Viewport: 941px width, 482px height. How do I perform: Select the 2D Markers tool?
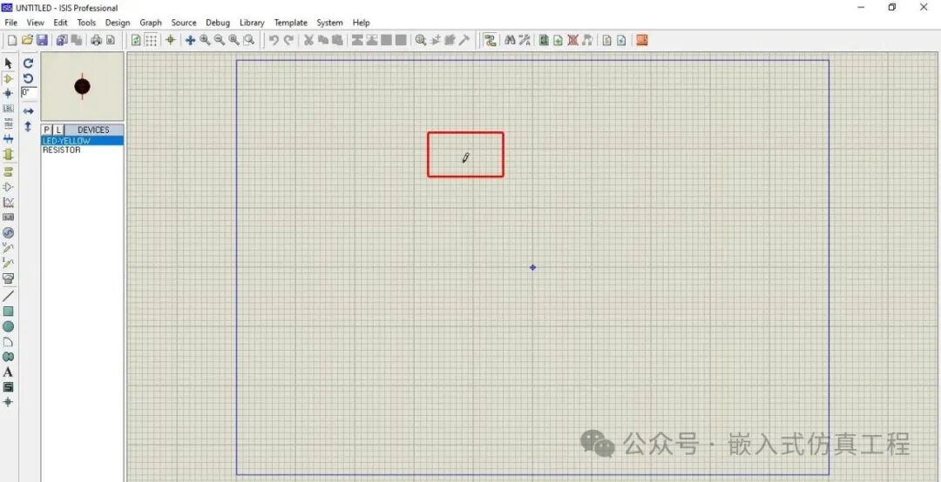9,402
